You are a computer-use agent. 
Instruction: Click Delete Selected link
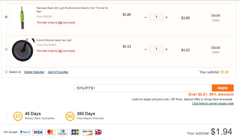point(34,72)
